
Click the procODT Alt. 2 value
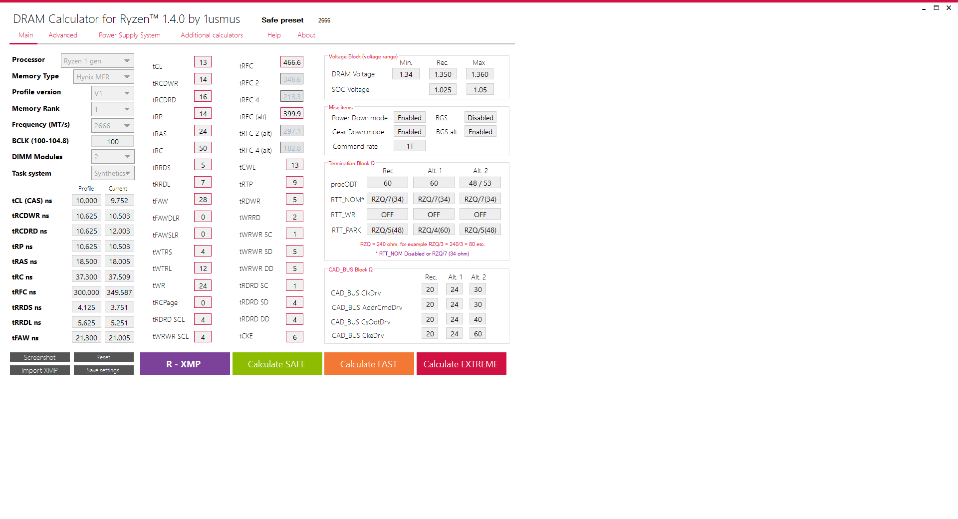click(x=480, y=183)
